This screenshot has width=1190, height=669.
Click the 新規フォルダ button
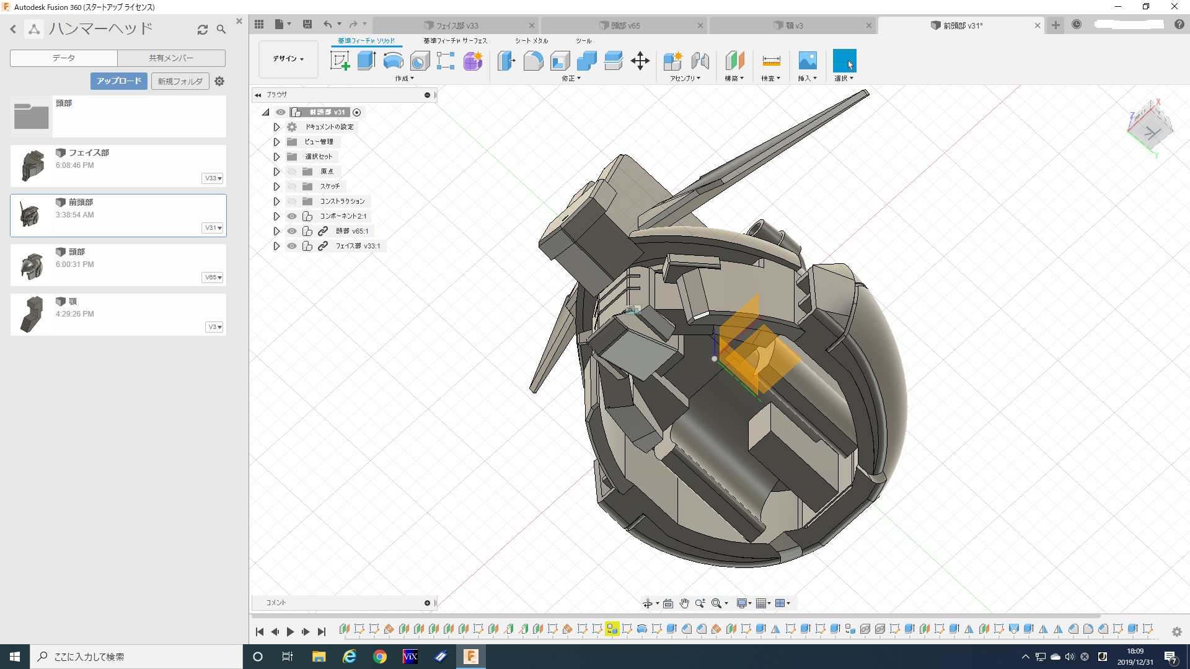tap(180, 81)
